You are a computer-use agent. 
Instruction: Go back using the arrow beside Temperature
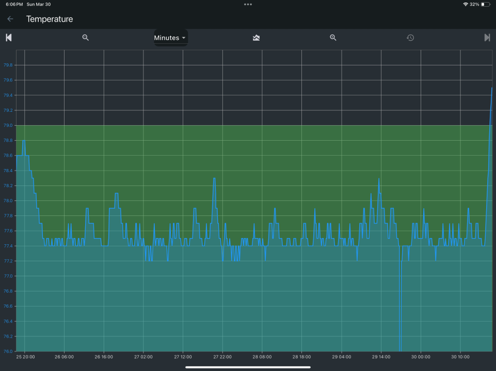10,19
